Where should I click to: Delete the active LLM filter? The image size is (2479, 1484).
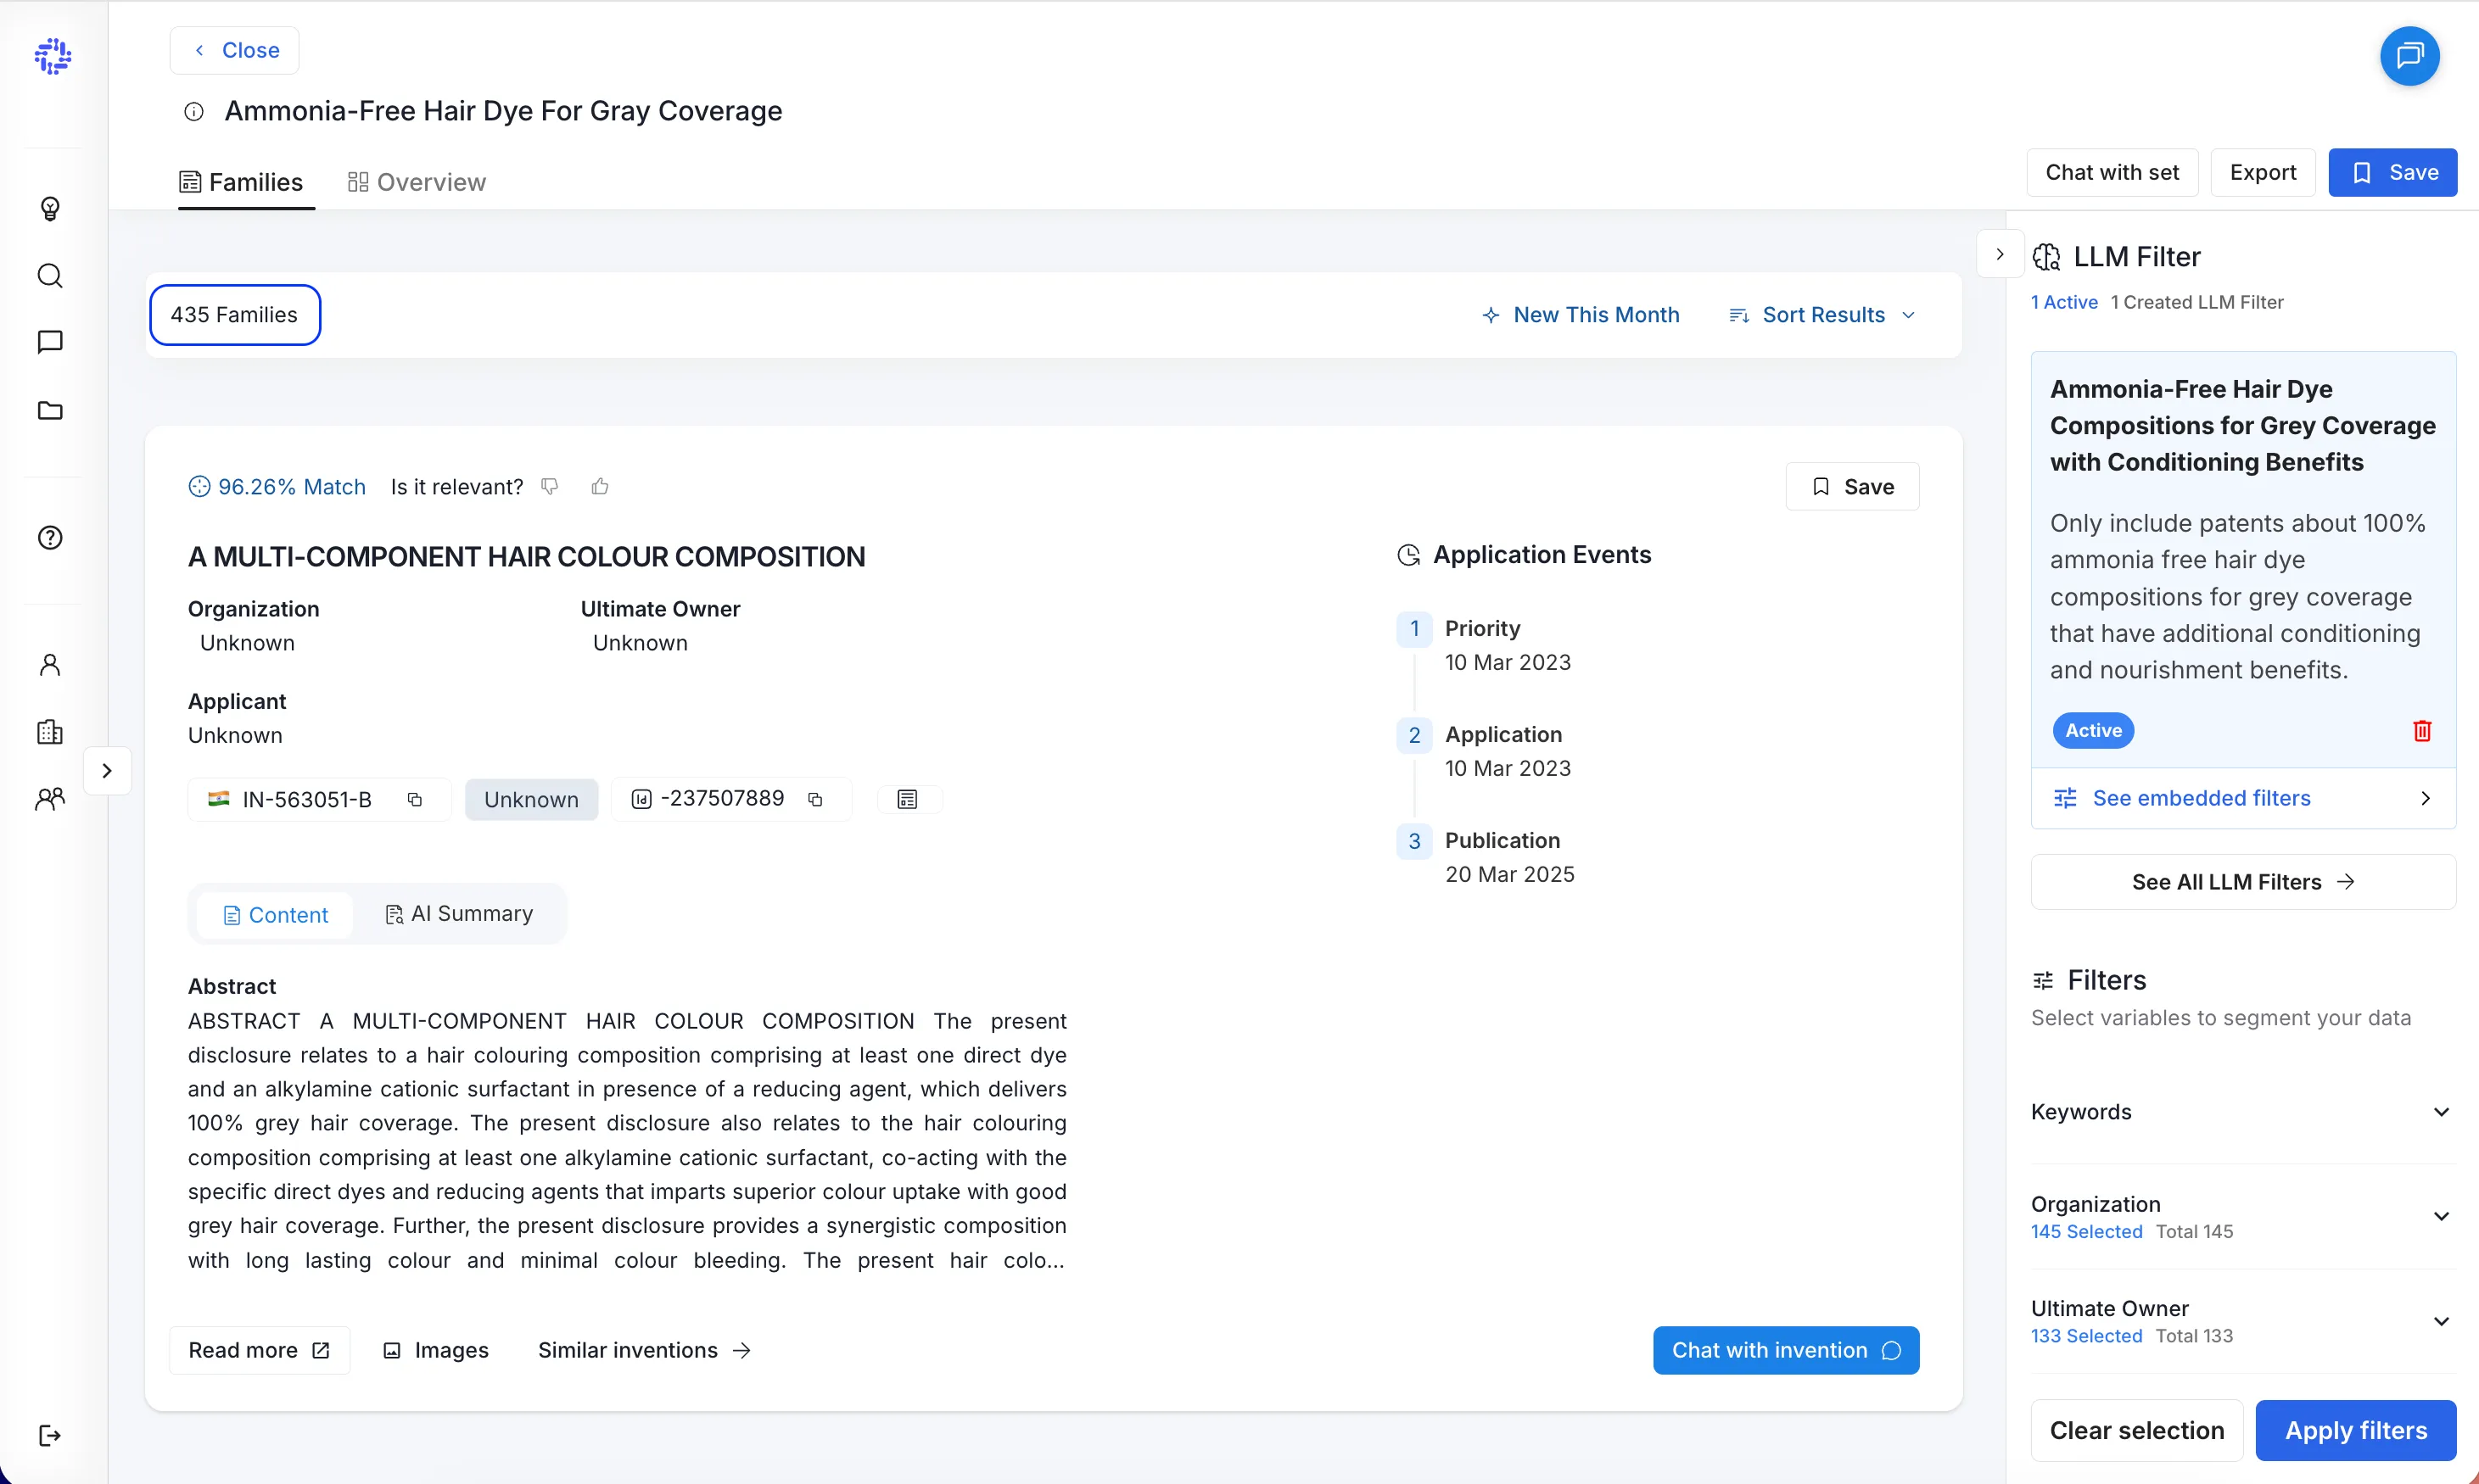click(x=2422, y=731)
